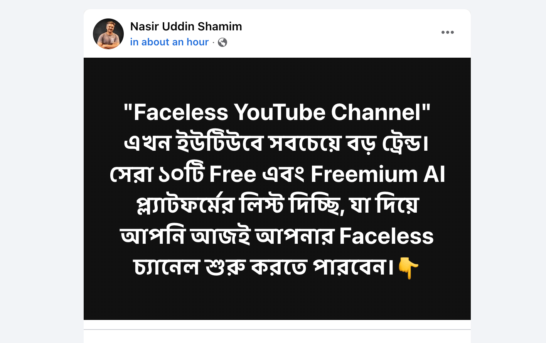The height and width of the screenshot is (343, 546).
Task: Open the three-dot post options menu
Action: 447,32
